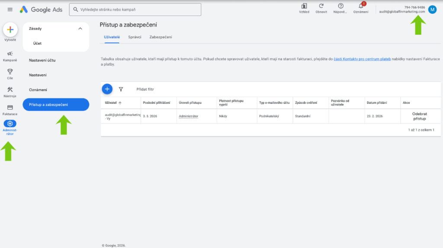Screen dimensions: 443x248
Task: Click the Platnost přístupu vyprší header
Action: click(x=231, y=103)
